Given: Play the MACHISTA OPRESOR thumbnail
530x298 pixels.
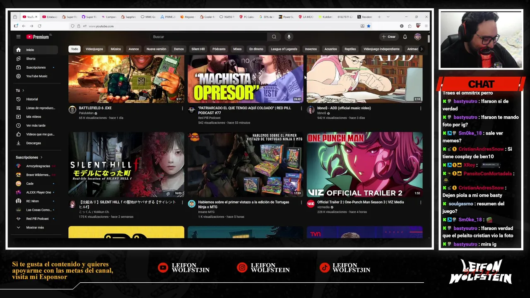Looking at the screenshot, I should pyautogui.click(x=245, y=79).
